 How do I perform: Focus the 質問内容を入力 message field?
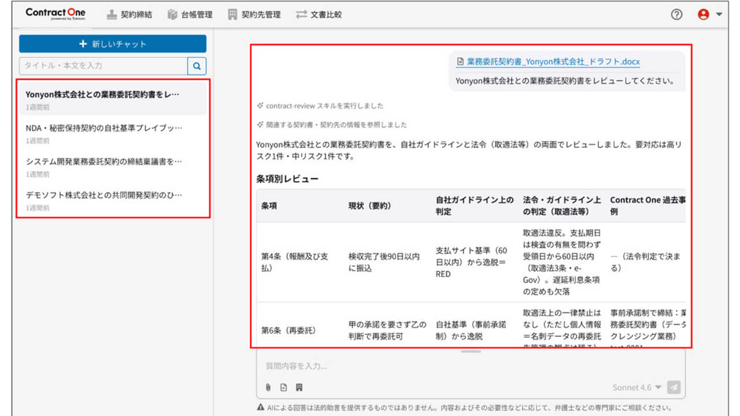(x=471, y=366)
